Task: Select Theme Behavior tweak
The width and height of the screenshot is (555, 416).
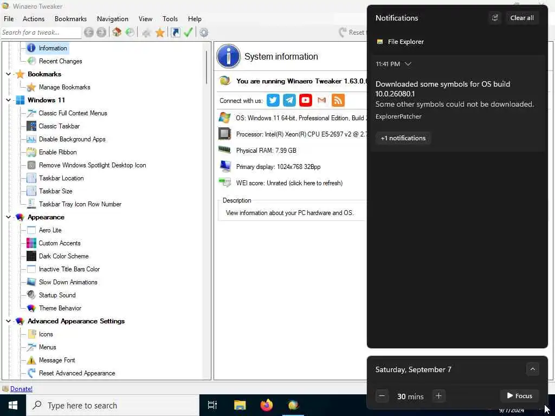Action: click(60, 308)
